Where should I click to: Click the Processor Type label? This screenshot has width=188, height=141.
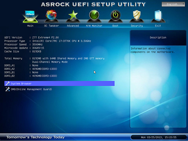click(x=15, y=41)
